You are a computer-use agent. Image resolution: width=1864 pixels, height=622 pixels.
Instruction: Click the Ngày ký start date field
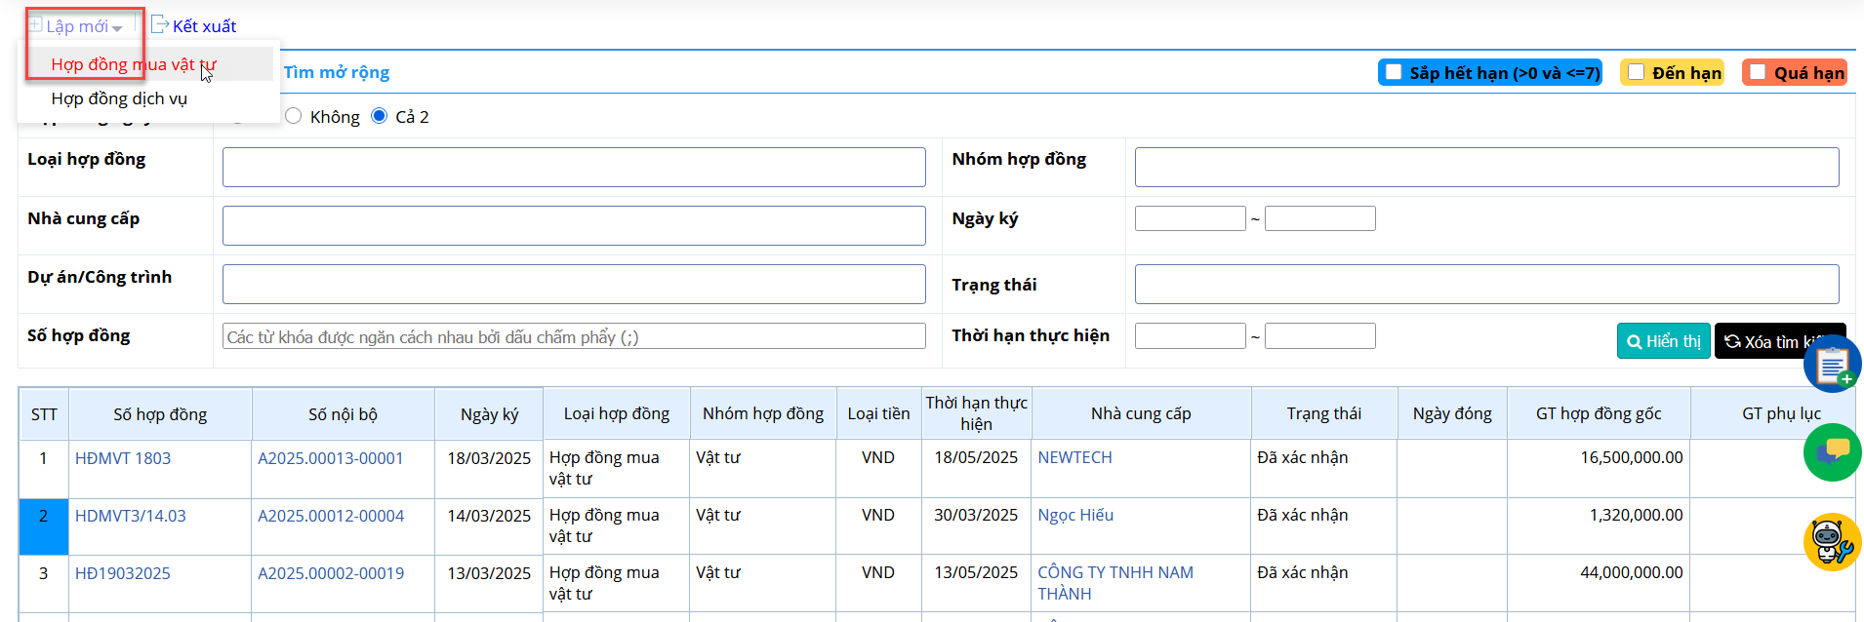[x=1190, y=218]
